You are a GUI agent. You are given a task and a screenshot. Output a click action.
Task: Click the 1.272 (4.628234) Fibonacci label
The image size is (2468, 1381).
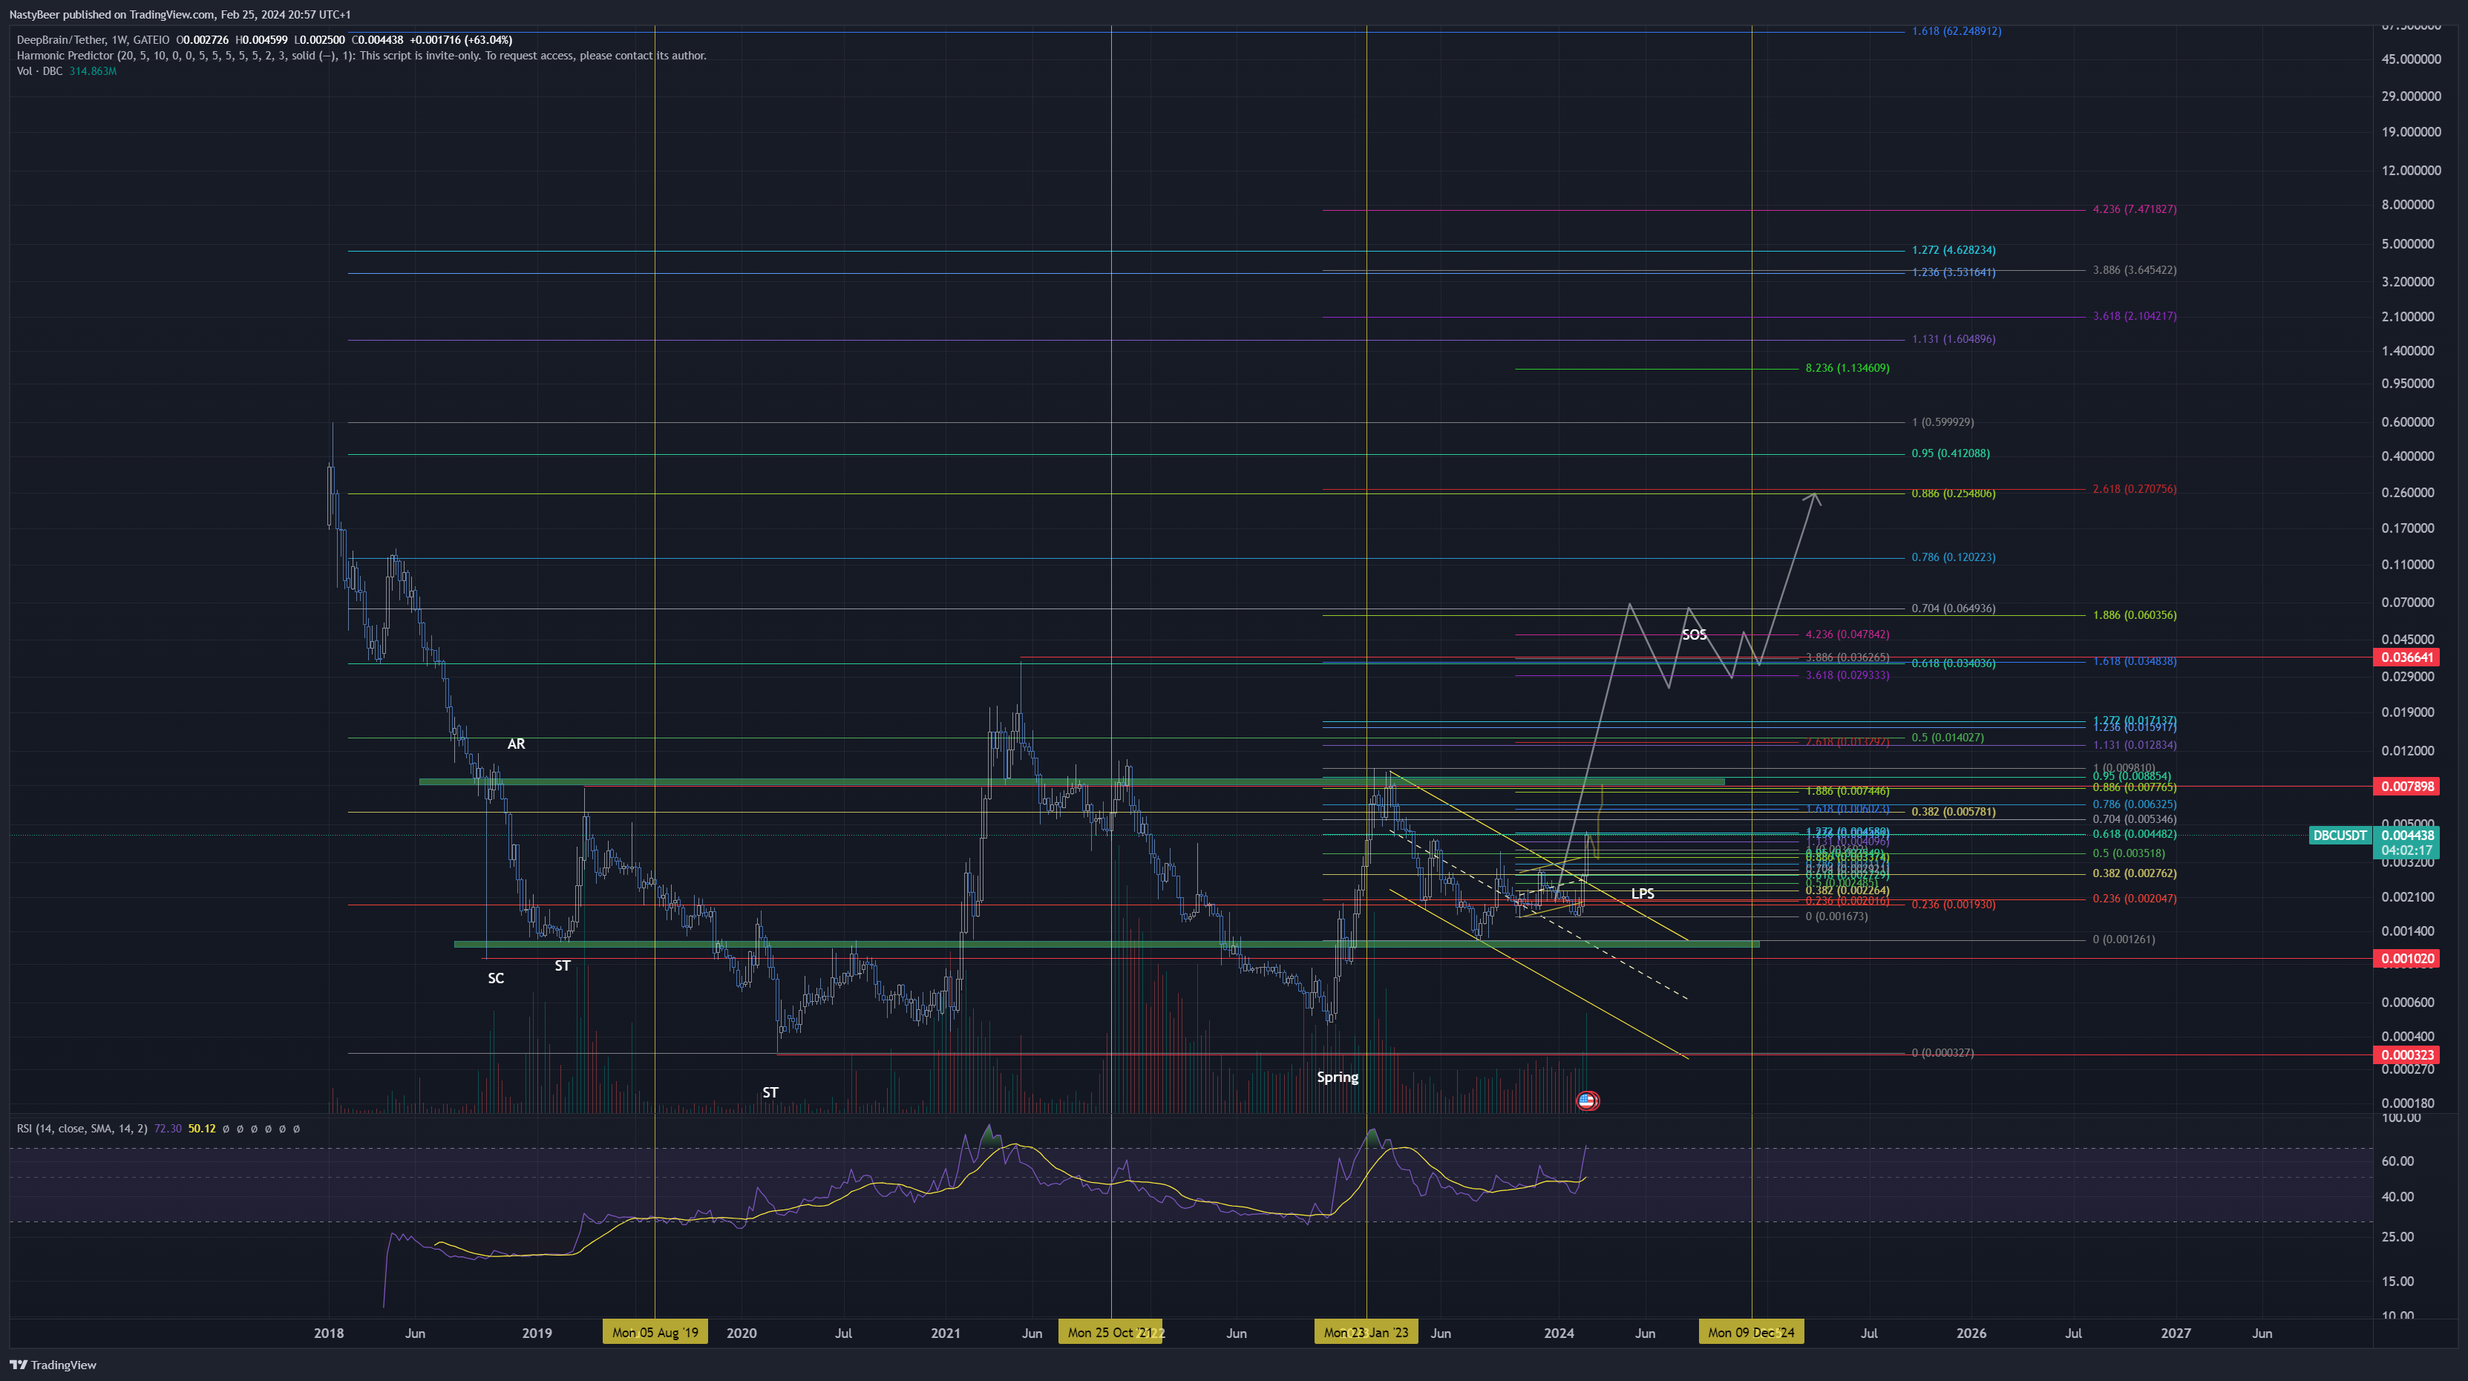point(1954,250)
